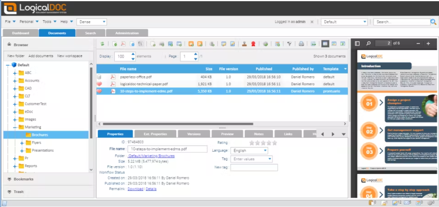Click the File name input field
Viewport: 439px width, 207px height.
click(x=167, y=149)
